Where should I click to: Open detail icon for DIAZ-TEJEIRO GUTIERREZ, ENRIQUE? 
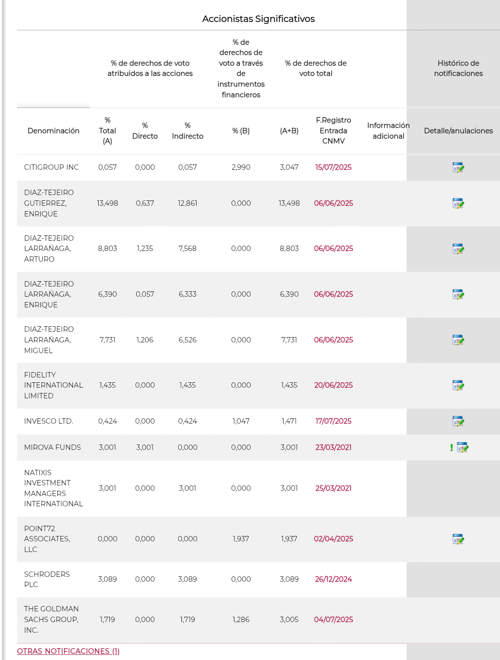(x=458, y=203)
